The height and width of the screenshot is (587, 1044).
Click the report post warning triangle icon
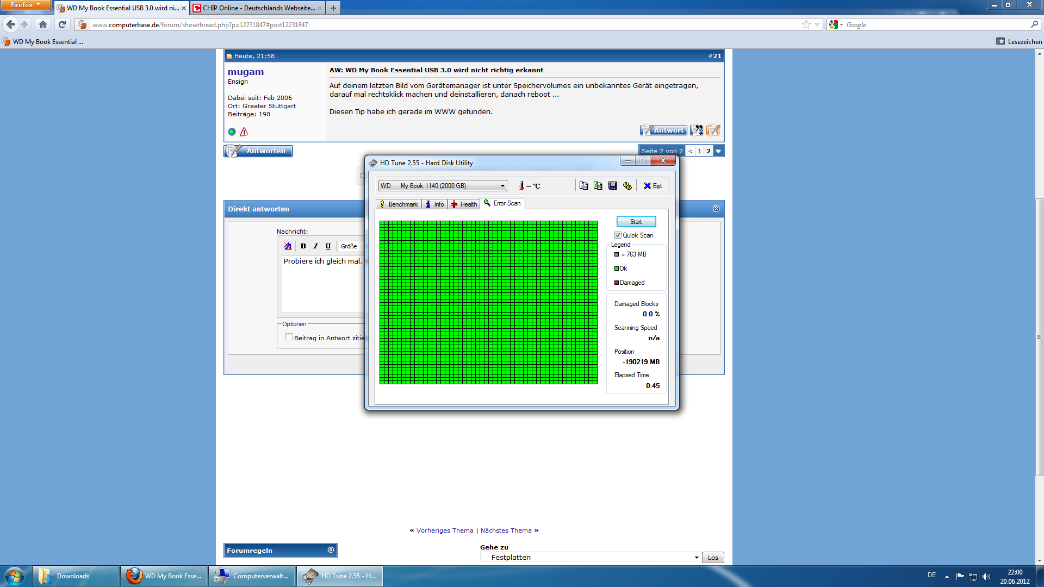tap(244, 132)
